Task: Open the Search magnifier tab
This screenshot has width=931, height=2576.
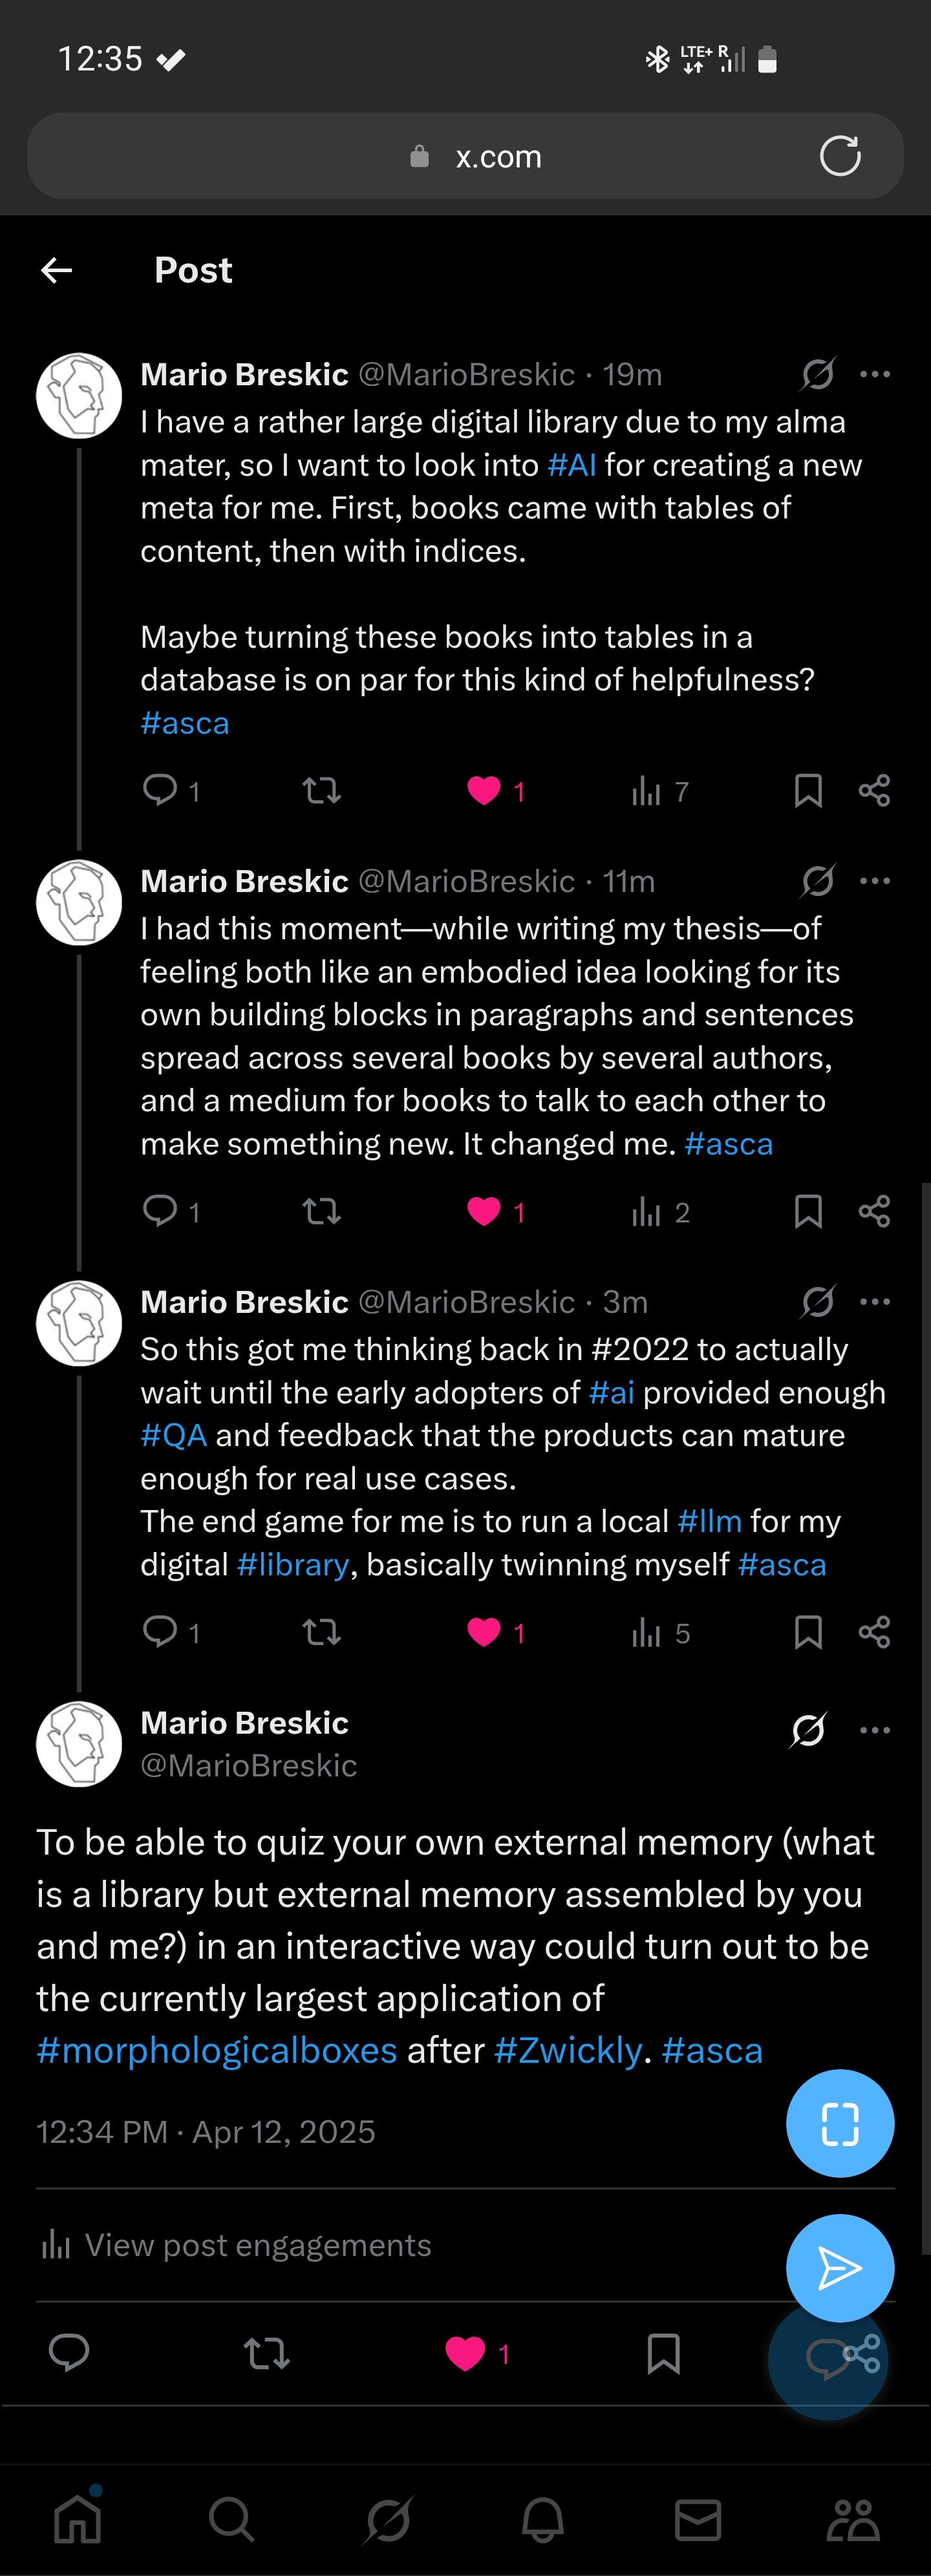Action: [232, 2520]
